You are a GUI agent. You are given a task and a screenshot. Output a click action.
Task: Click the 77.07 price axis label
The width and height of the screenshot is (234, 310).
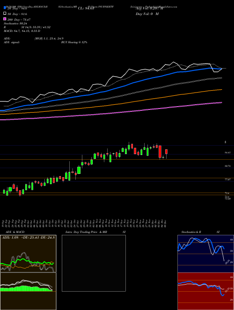(x=227, y=179)
